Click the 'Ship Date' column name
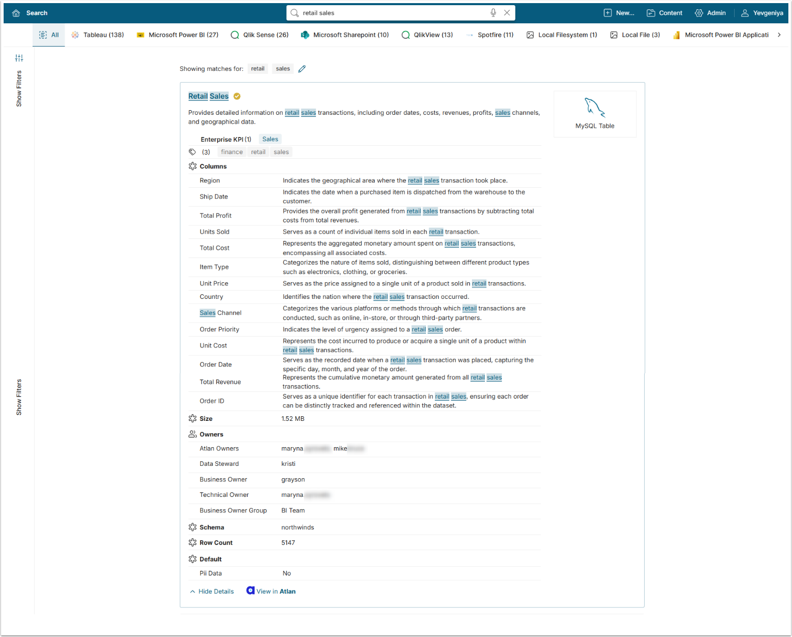Screen dimensions: 792x637 click(214, 196)
